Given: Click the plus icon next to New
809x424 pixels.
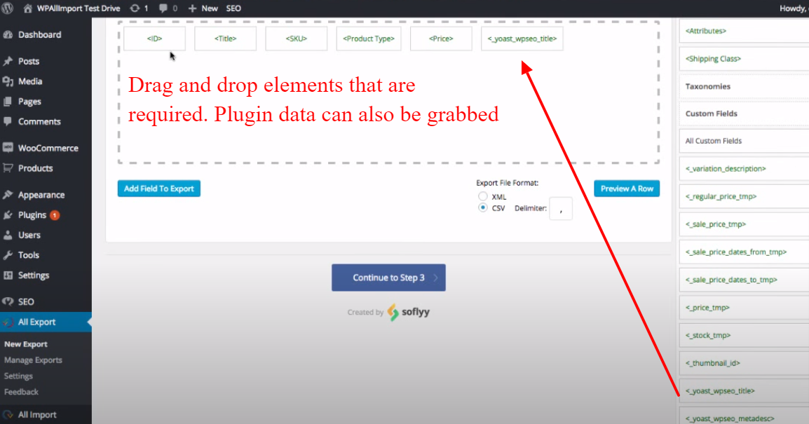Looking at the screenshot, I should pyautogui.click(x=192, y=8).
